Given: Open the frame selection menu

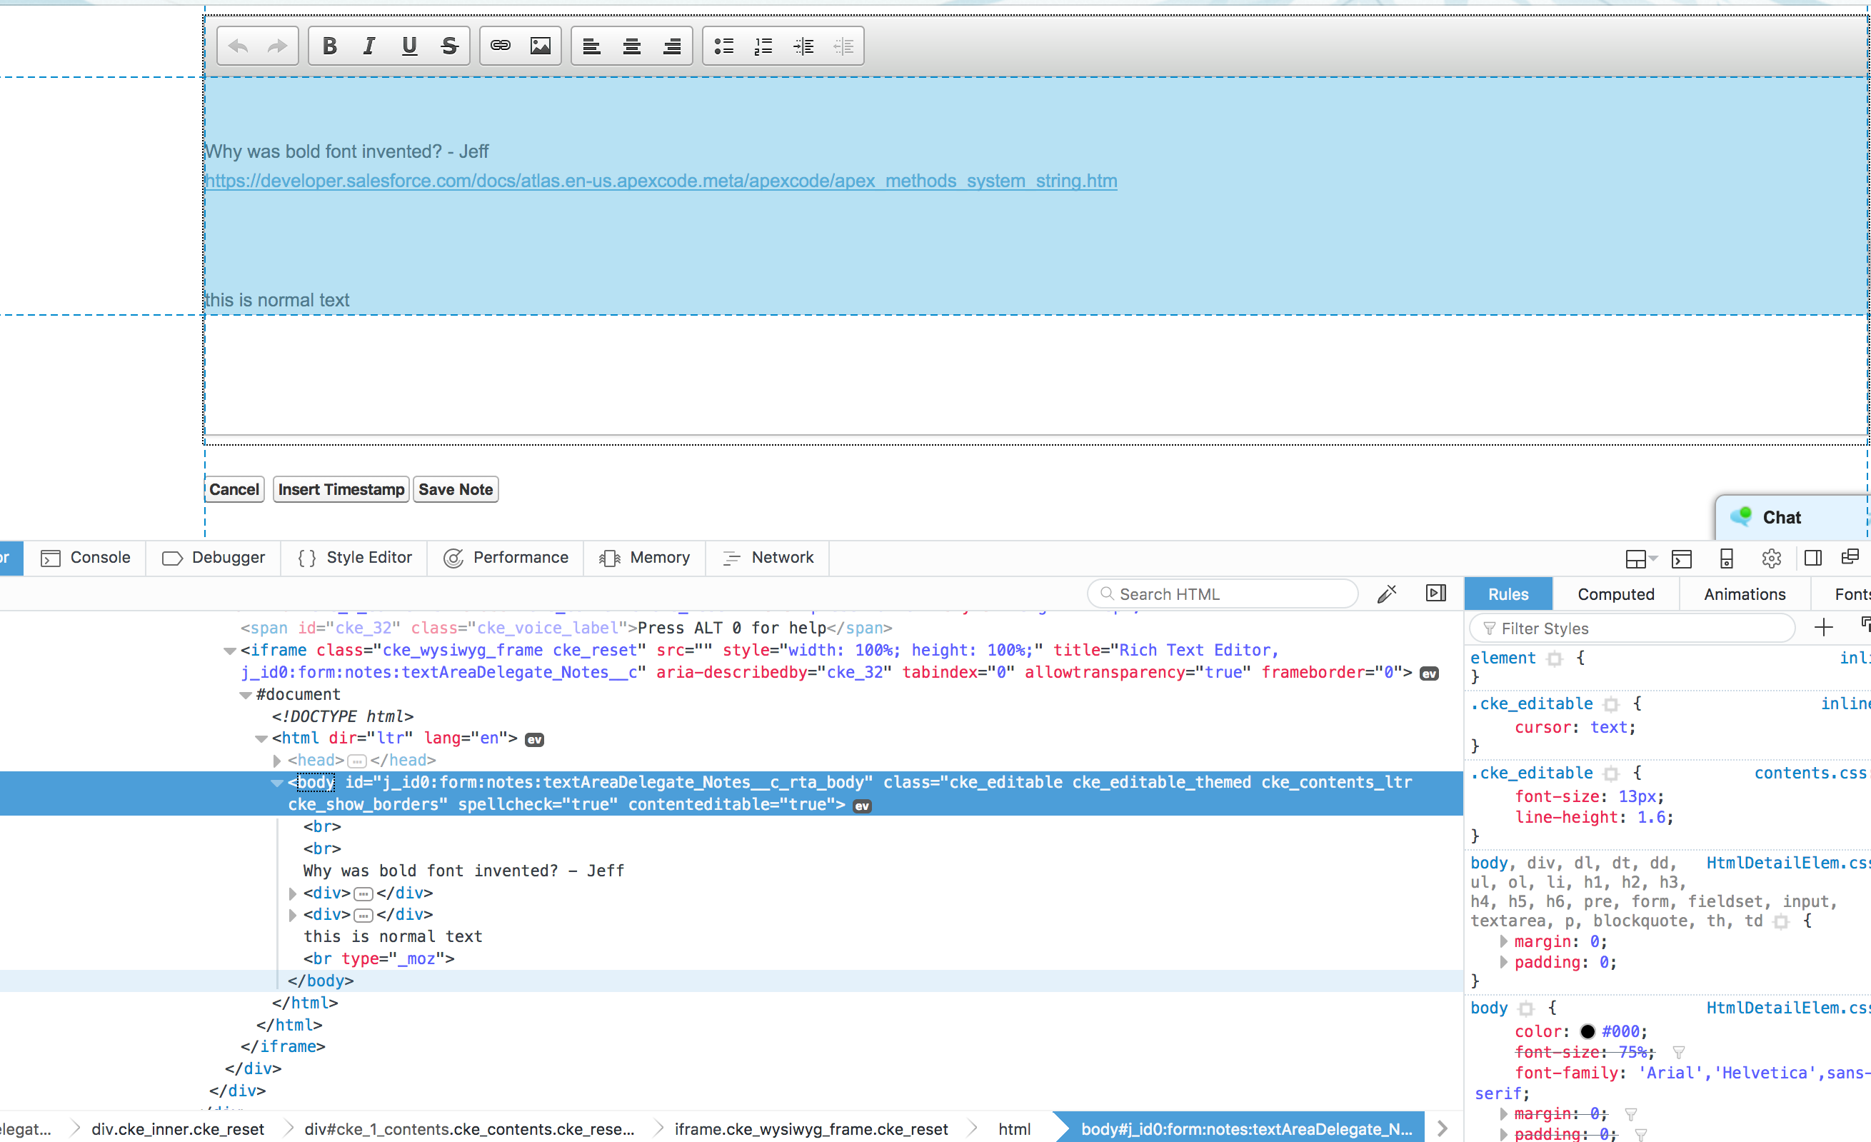Looking at the screenshot, I should [1642, 559].
